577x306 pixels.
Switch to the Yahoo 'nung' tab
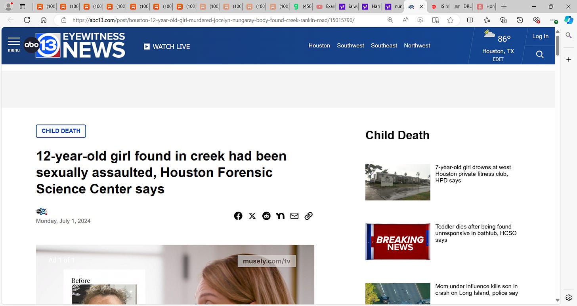click(x=394, y=6)
